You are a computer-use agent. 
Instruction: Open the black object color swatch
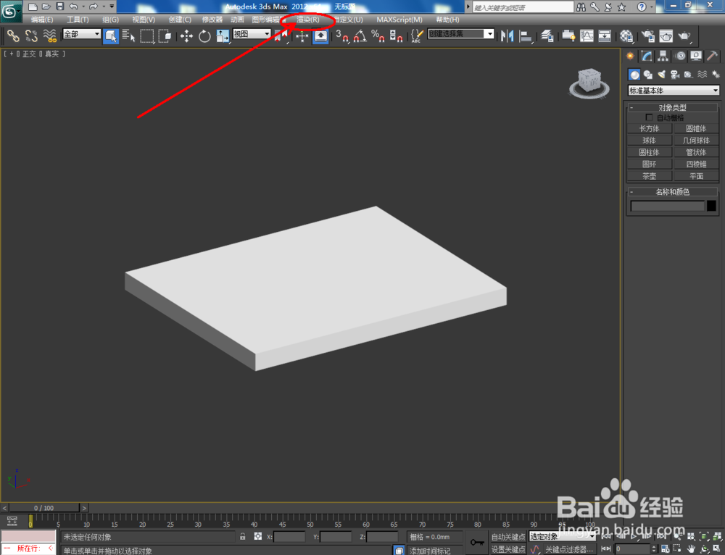point(712,206)
